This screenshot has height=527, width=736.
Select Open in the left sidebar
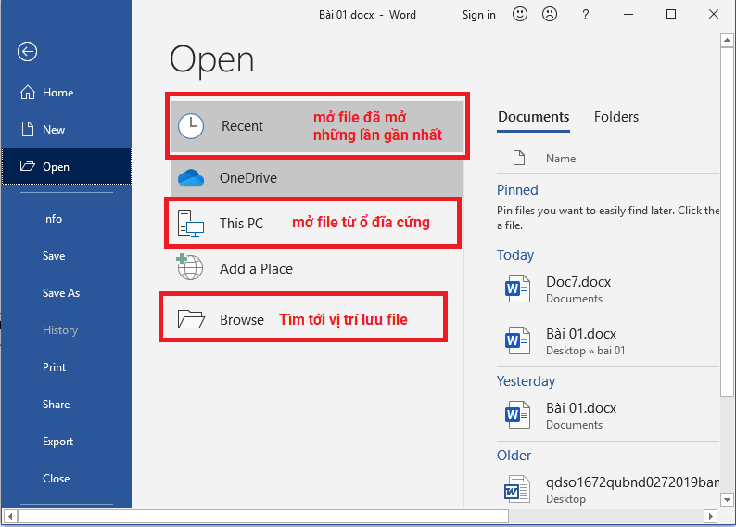(67, 166)
